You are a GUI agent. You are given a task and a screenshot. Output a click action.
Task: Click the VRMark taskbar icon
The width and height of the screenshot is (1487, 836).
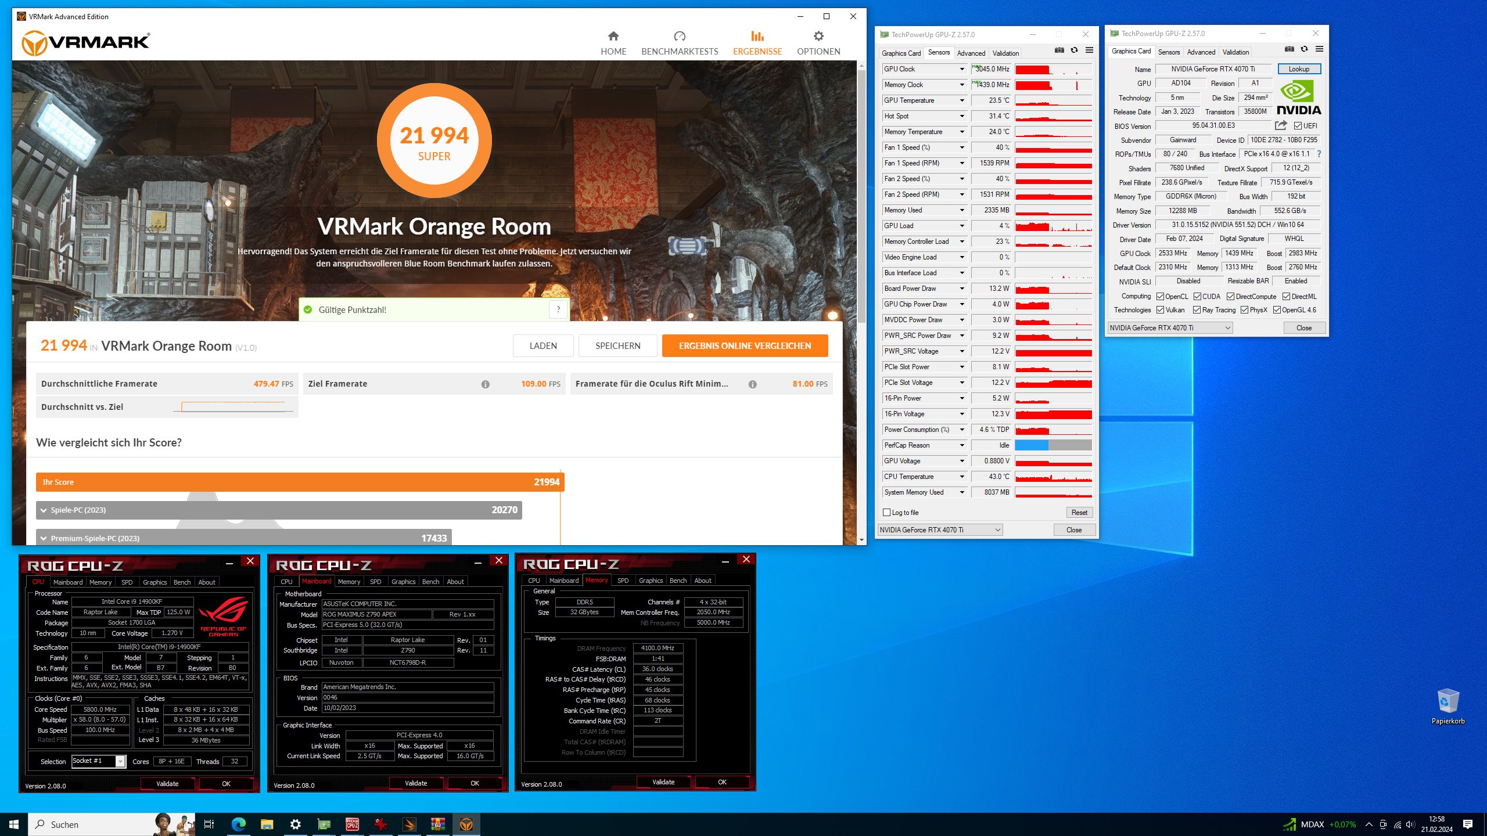tap(466, 824)
